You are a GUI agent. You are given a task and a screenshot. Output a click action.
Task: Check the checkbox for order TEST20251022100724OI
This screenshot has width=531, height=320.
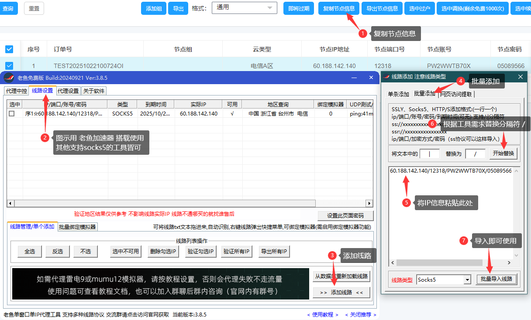pos(9,65)
